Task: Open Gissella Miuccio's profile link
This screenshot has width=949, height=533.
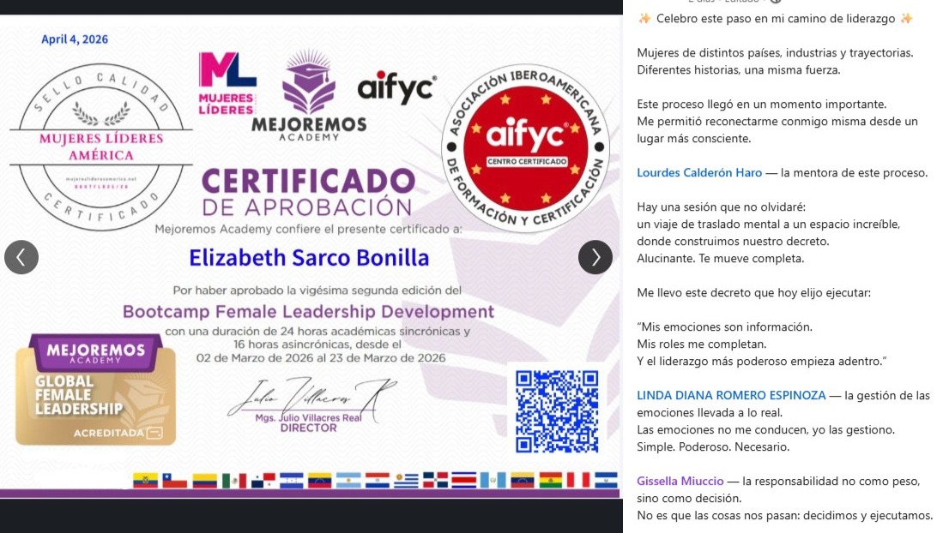Action: [x=680, y=481]
